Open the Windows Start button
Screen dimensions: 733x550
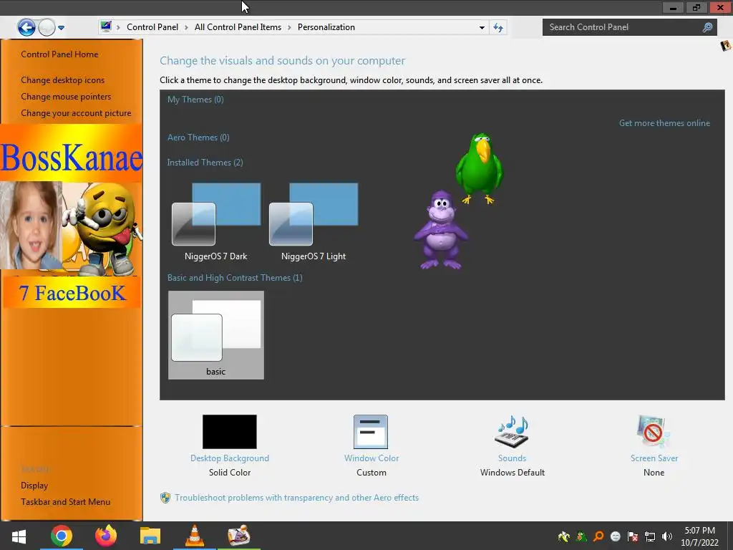click(x=19, y=536)
